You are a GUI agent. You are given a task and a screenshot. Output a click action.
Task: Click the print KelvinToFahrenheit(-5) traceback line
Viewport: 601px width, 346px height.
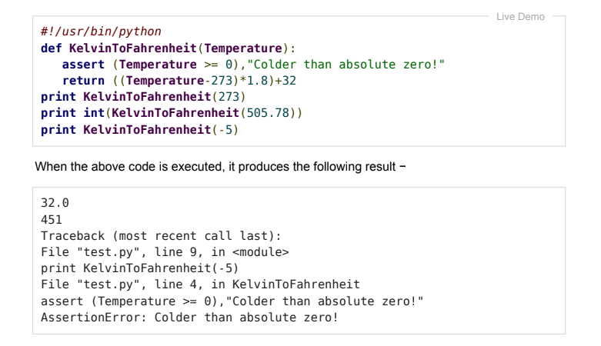[x=140, y=268]
